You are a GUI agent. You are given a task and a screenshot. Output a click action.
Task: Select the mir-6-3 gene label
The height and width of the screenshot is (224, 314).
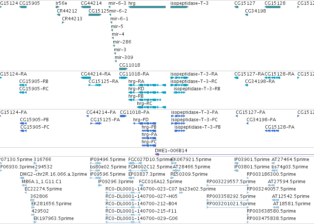[117, 3]
